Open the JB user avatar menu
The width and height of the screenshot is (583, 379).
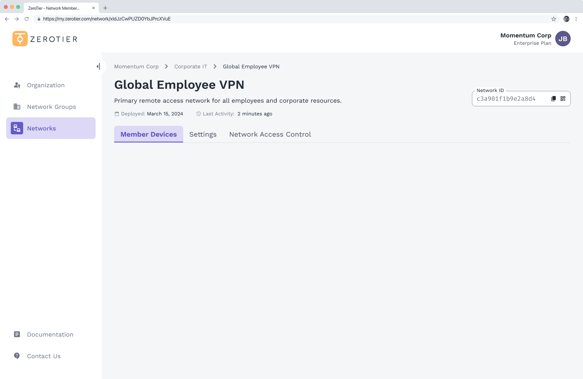click(x=563, y=39)
